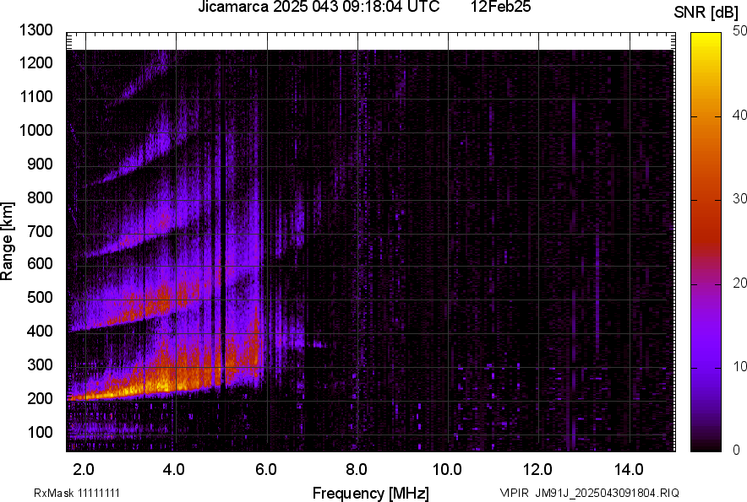Click the 14.0 tick on frequency axis
Viewport: 747px width, 502px height.
[630, 469]
